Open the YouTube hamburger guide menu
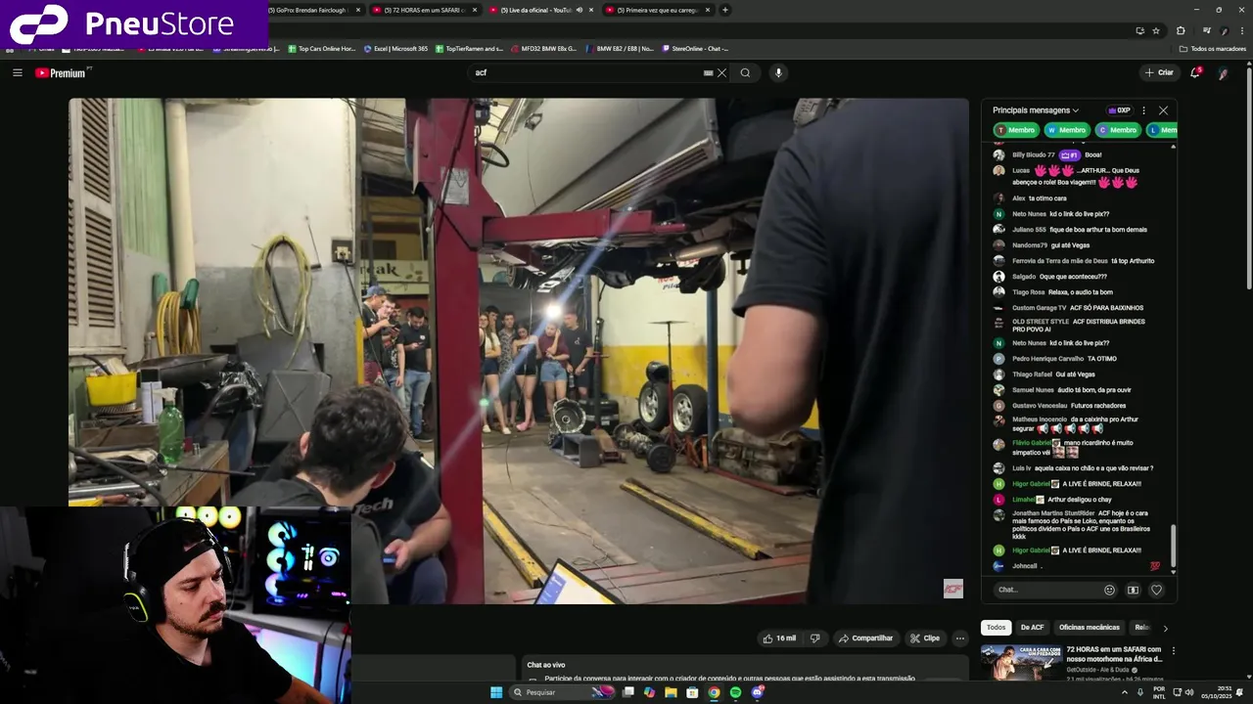1253x704 pixels. [17, 72]
